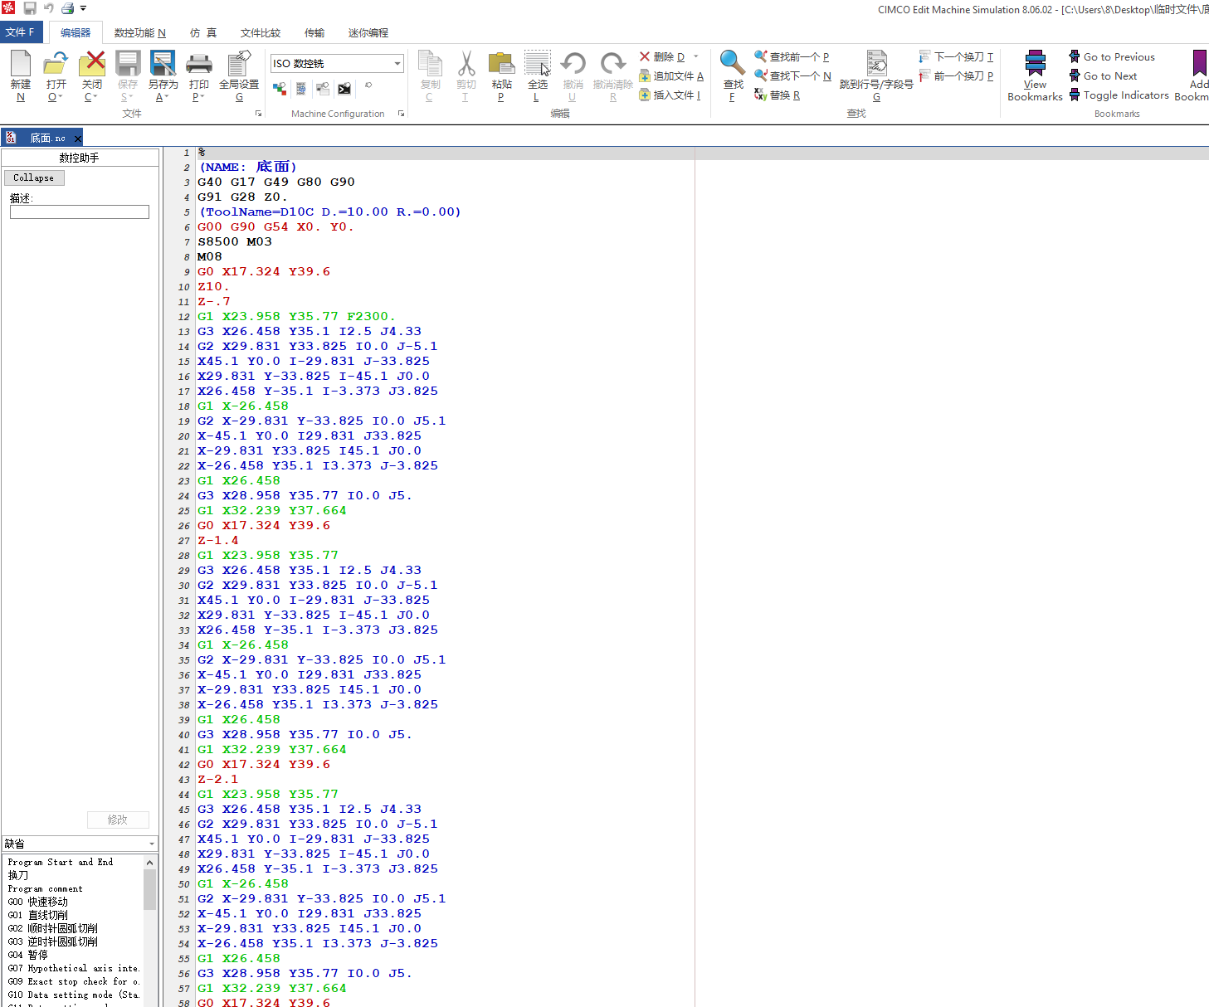The width and height of the screenshot is (1209, 1007).
Task: Switch to the 传输 (Transmission) tab
Action: [x=314, y=33]
